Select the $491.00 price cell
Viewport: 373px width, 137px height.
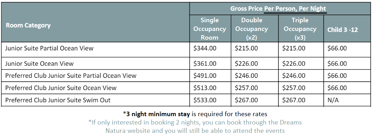(x=205, y=75)
